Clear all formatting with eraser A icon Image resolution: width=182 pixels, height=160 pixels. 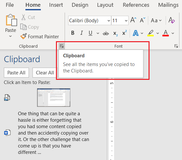click(172, 20)
